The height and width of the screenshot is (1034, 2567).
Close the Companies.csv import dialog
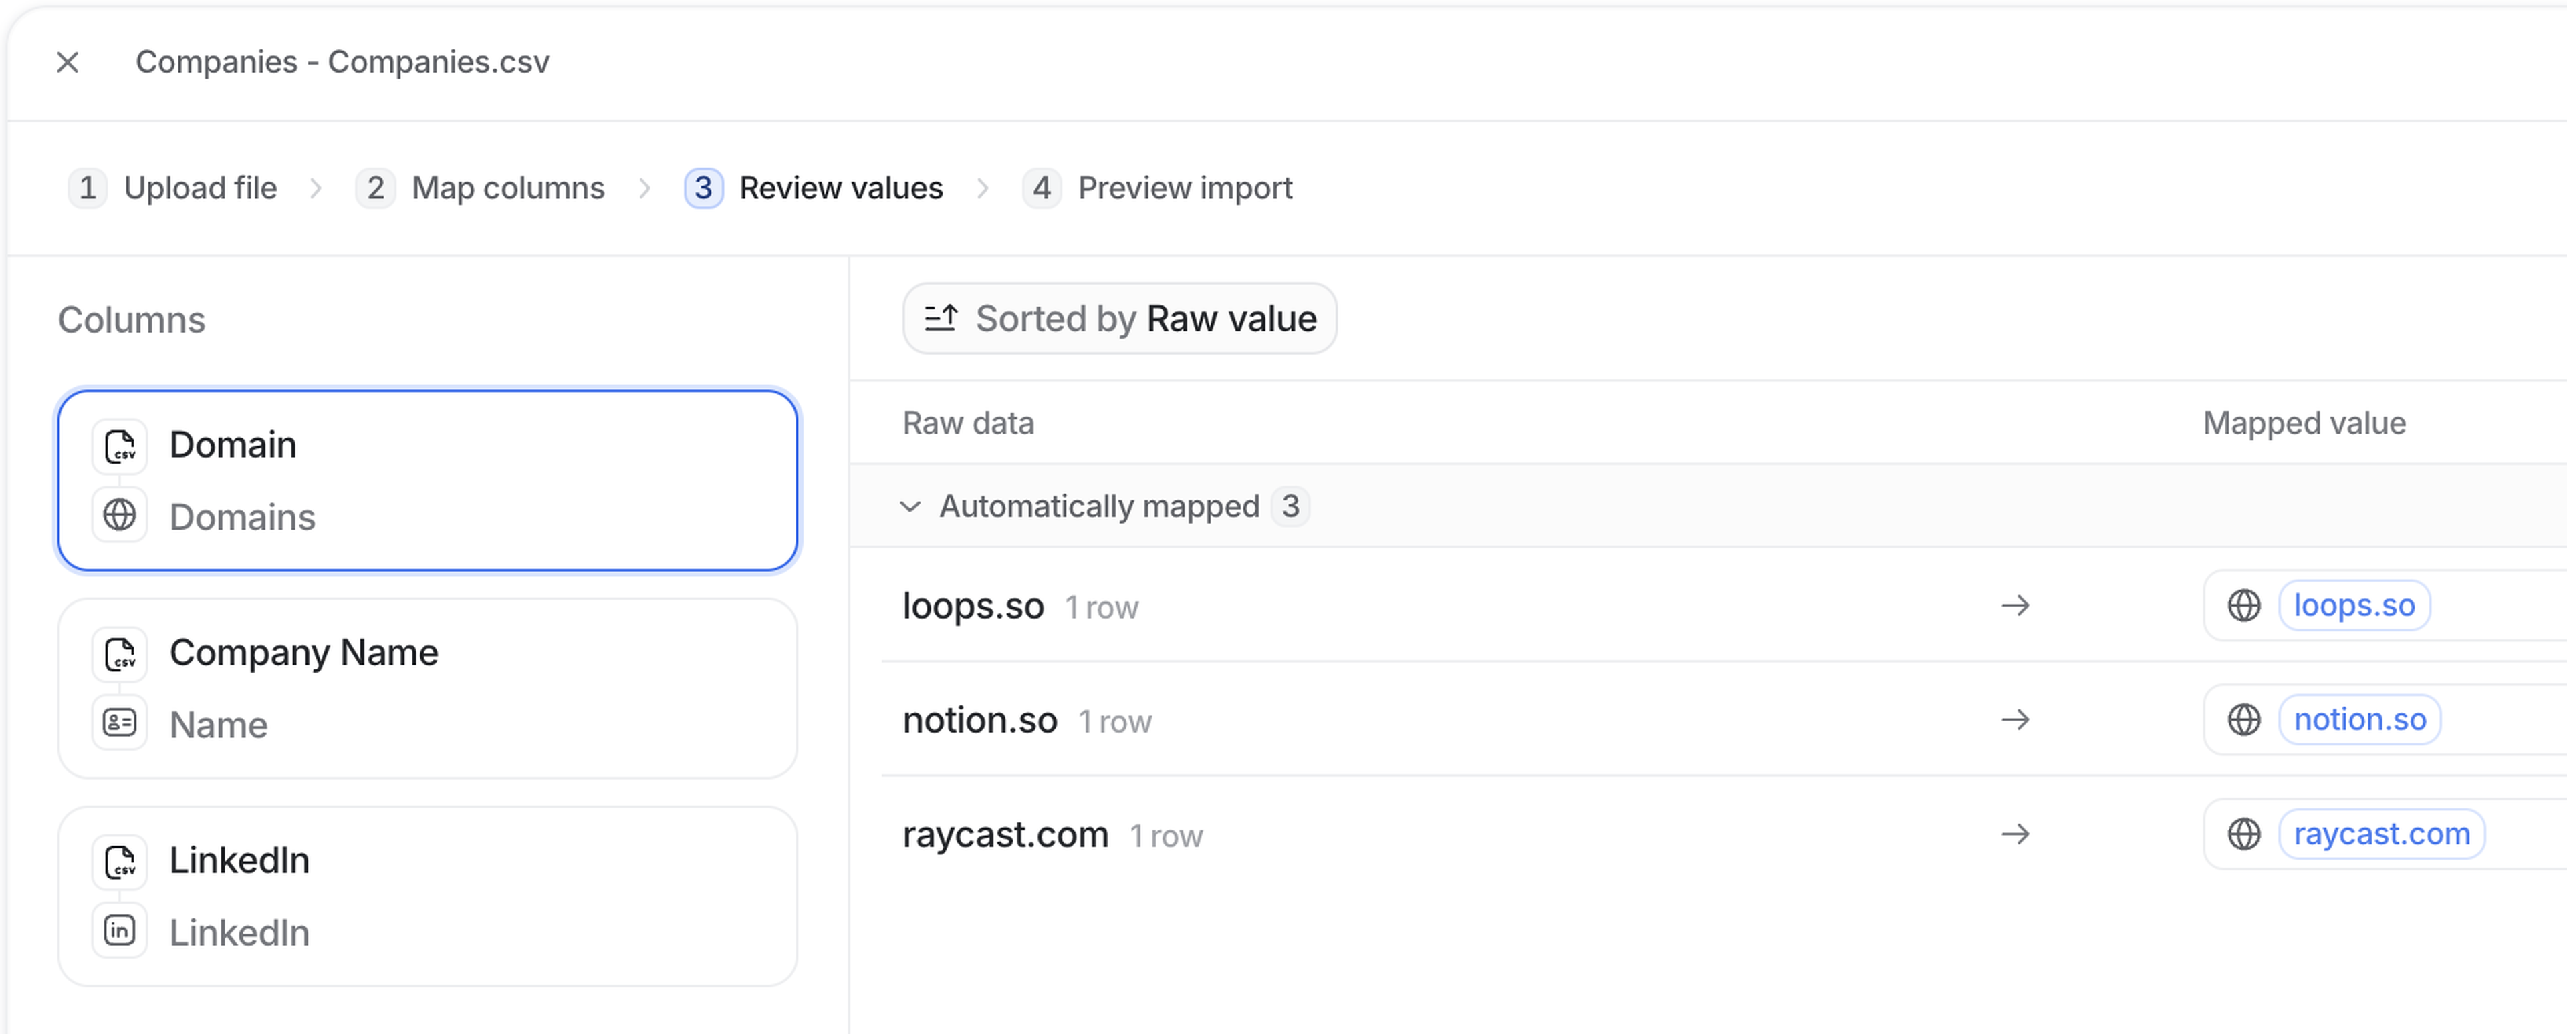[x=68, y=63]
